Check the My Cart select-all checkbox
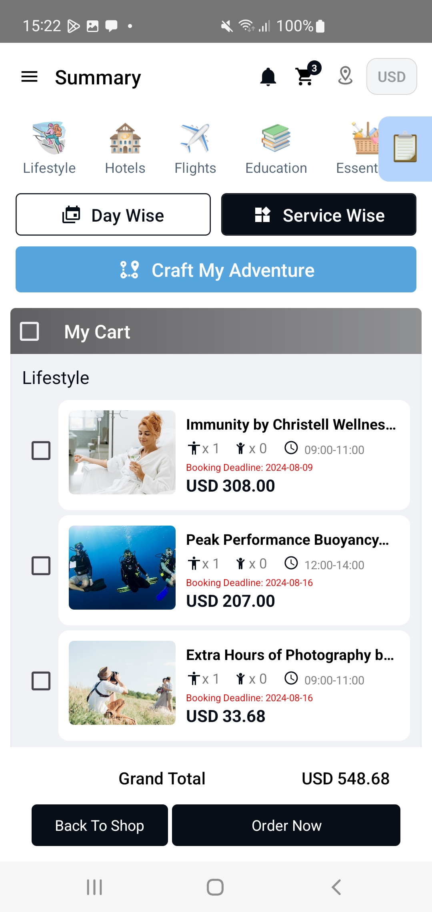Screen dimensions: 432x912 point(30,331)
